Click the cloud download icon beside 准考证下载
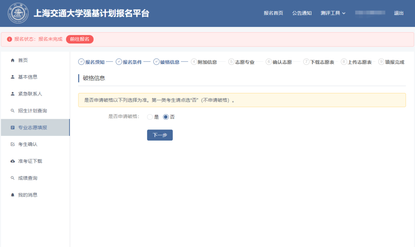 tap(12, 161)
